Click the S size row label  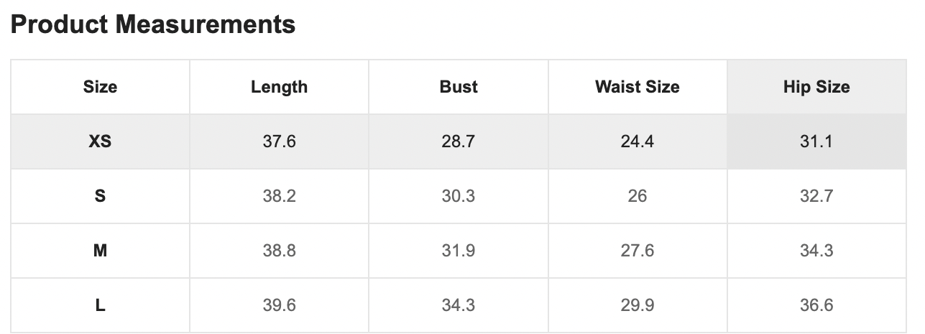click(x=100, y=196)
